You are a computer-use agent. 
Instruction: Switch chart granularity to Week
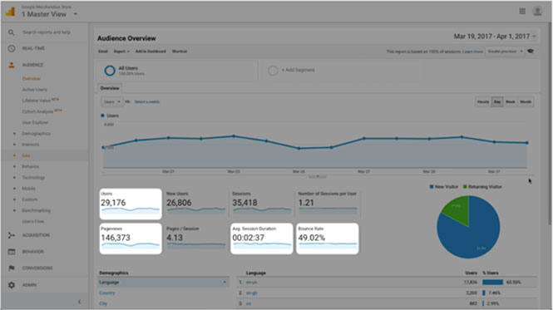point(511,102)
